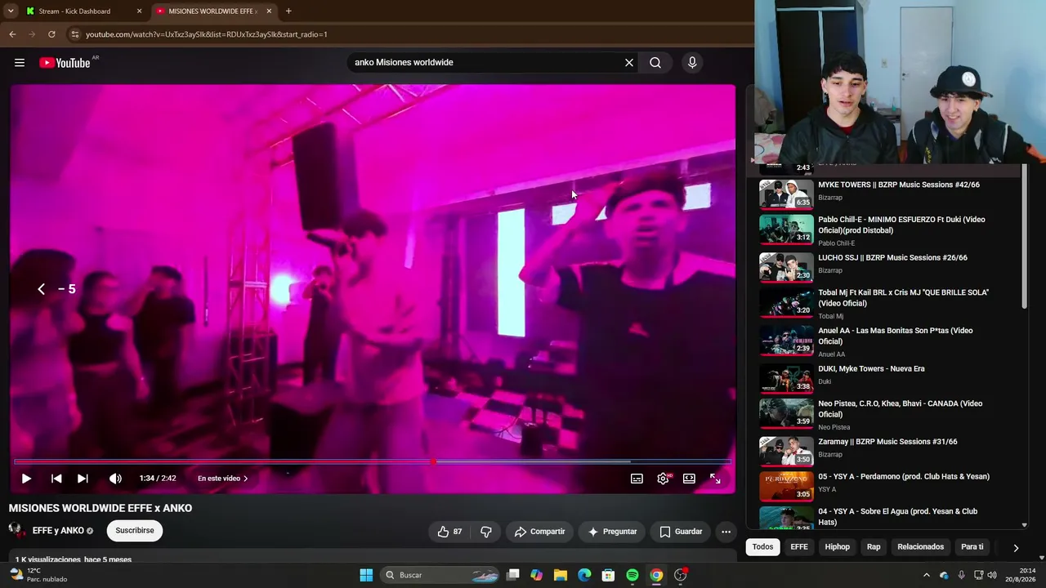Go to the YouTube home logo
This screenshot has width=1046, height=588.
click(x=65, y=63)
